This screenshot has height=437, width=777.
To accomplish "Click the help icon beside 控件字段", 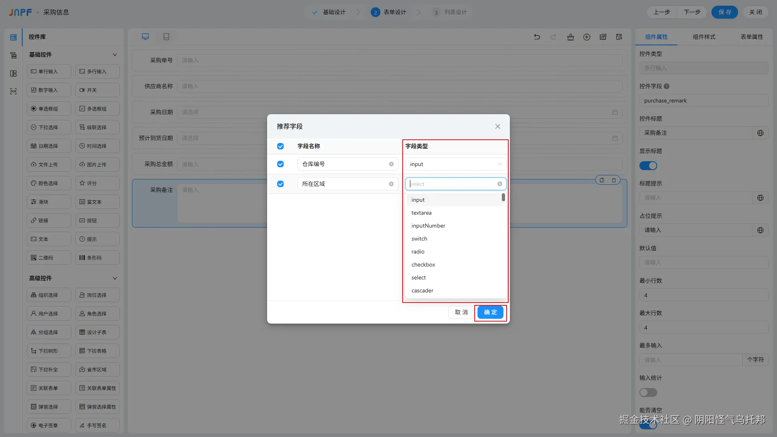I will [x=667, y=86].
